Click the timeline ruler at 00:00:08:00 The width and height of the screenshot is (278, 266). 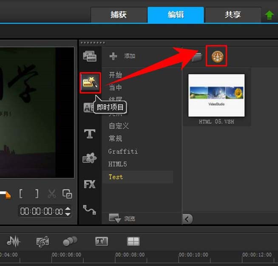[130, 255]
